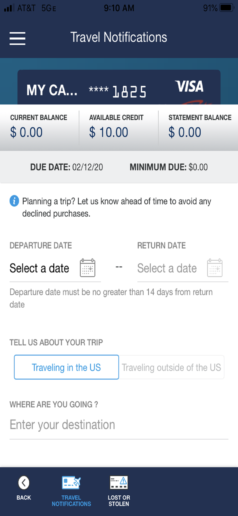Switch to Travel Notifications tab label
238x516 pixels.
click(71, 501)
